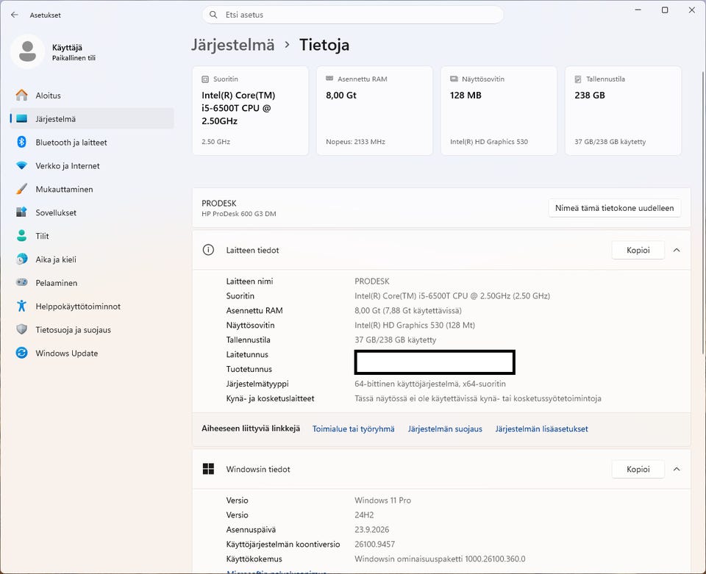
Task: Click the 24H2 version value
Action: 364,514
